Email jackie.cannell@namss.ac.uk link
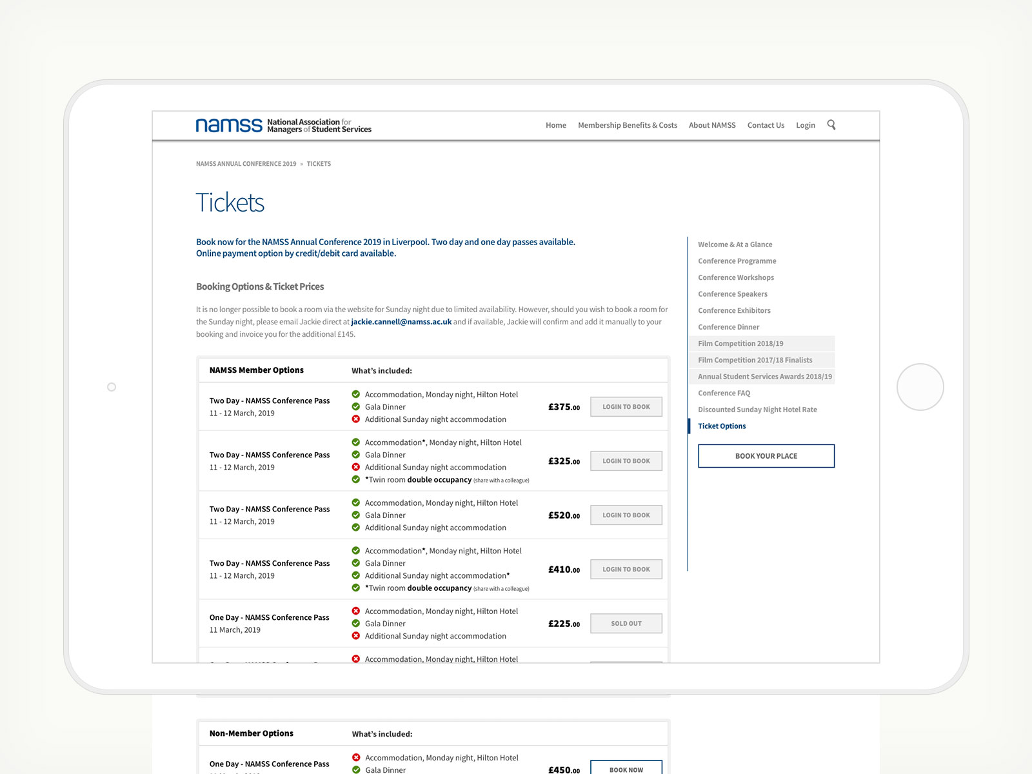Viewport: 1032px width, 774px height. pos(401,322)
